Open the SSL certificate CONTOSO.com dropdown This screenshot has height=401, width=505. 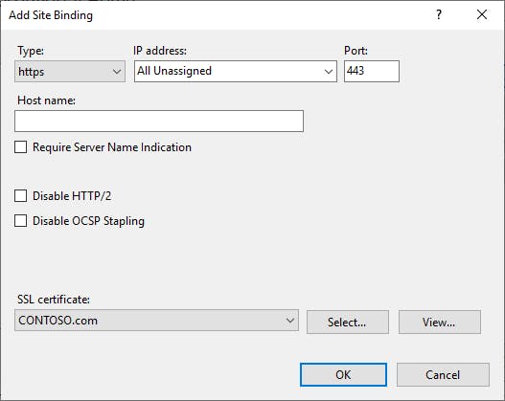click(x=156, y=321)
